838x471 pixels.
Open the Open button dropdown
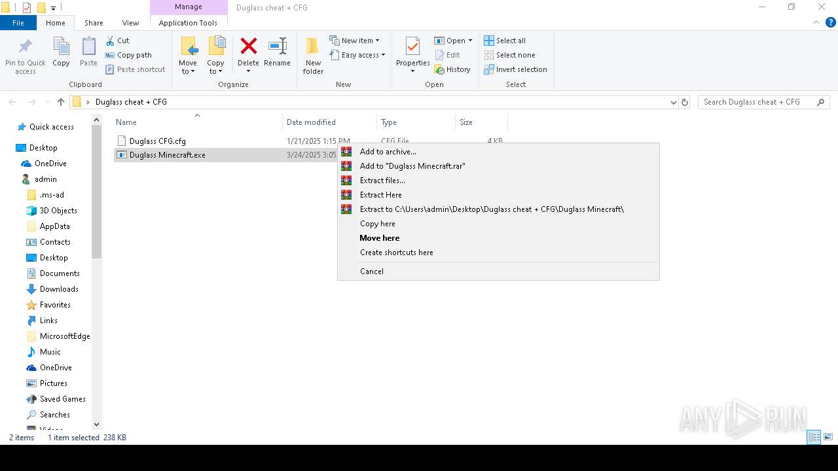pos(470,41)
